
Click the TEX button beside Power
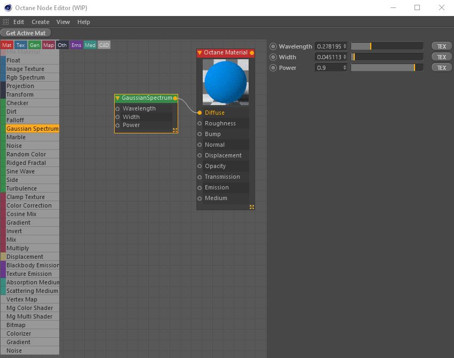click(x=441, y=67)
